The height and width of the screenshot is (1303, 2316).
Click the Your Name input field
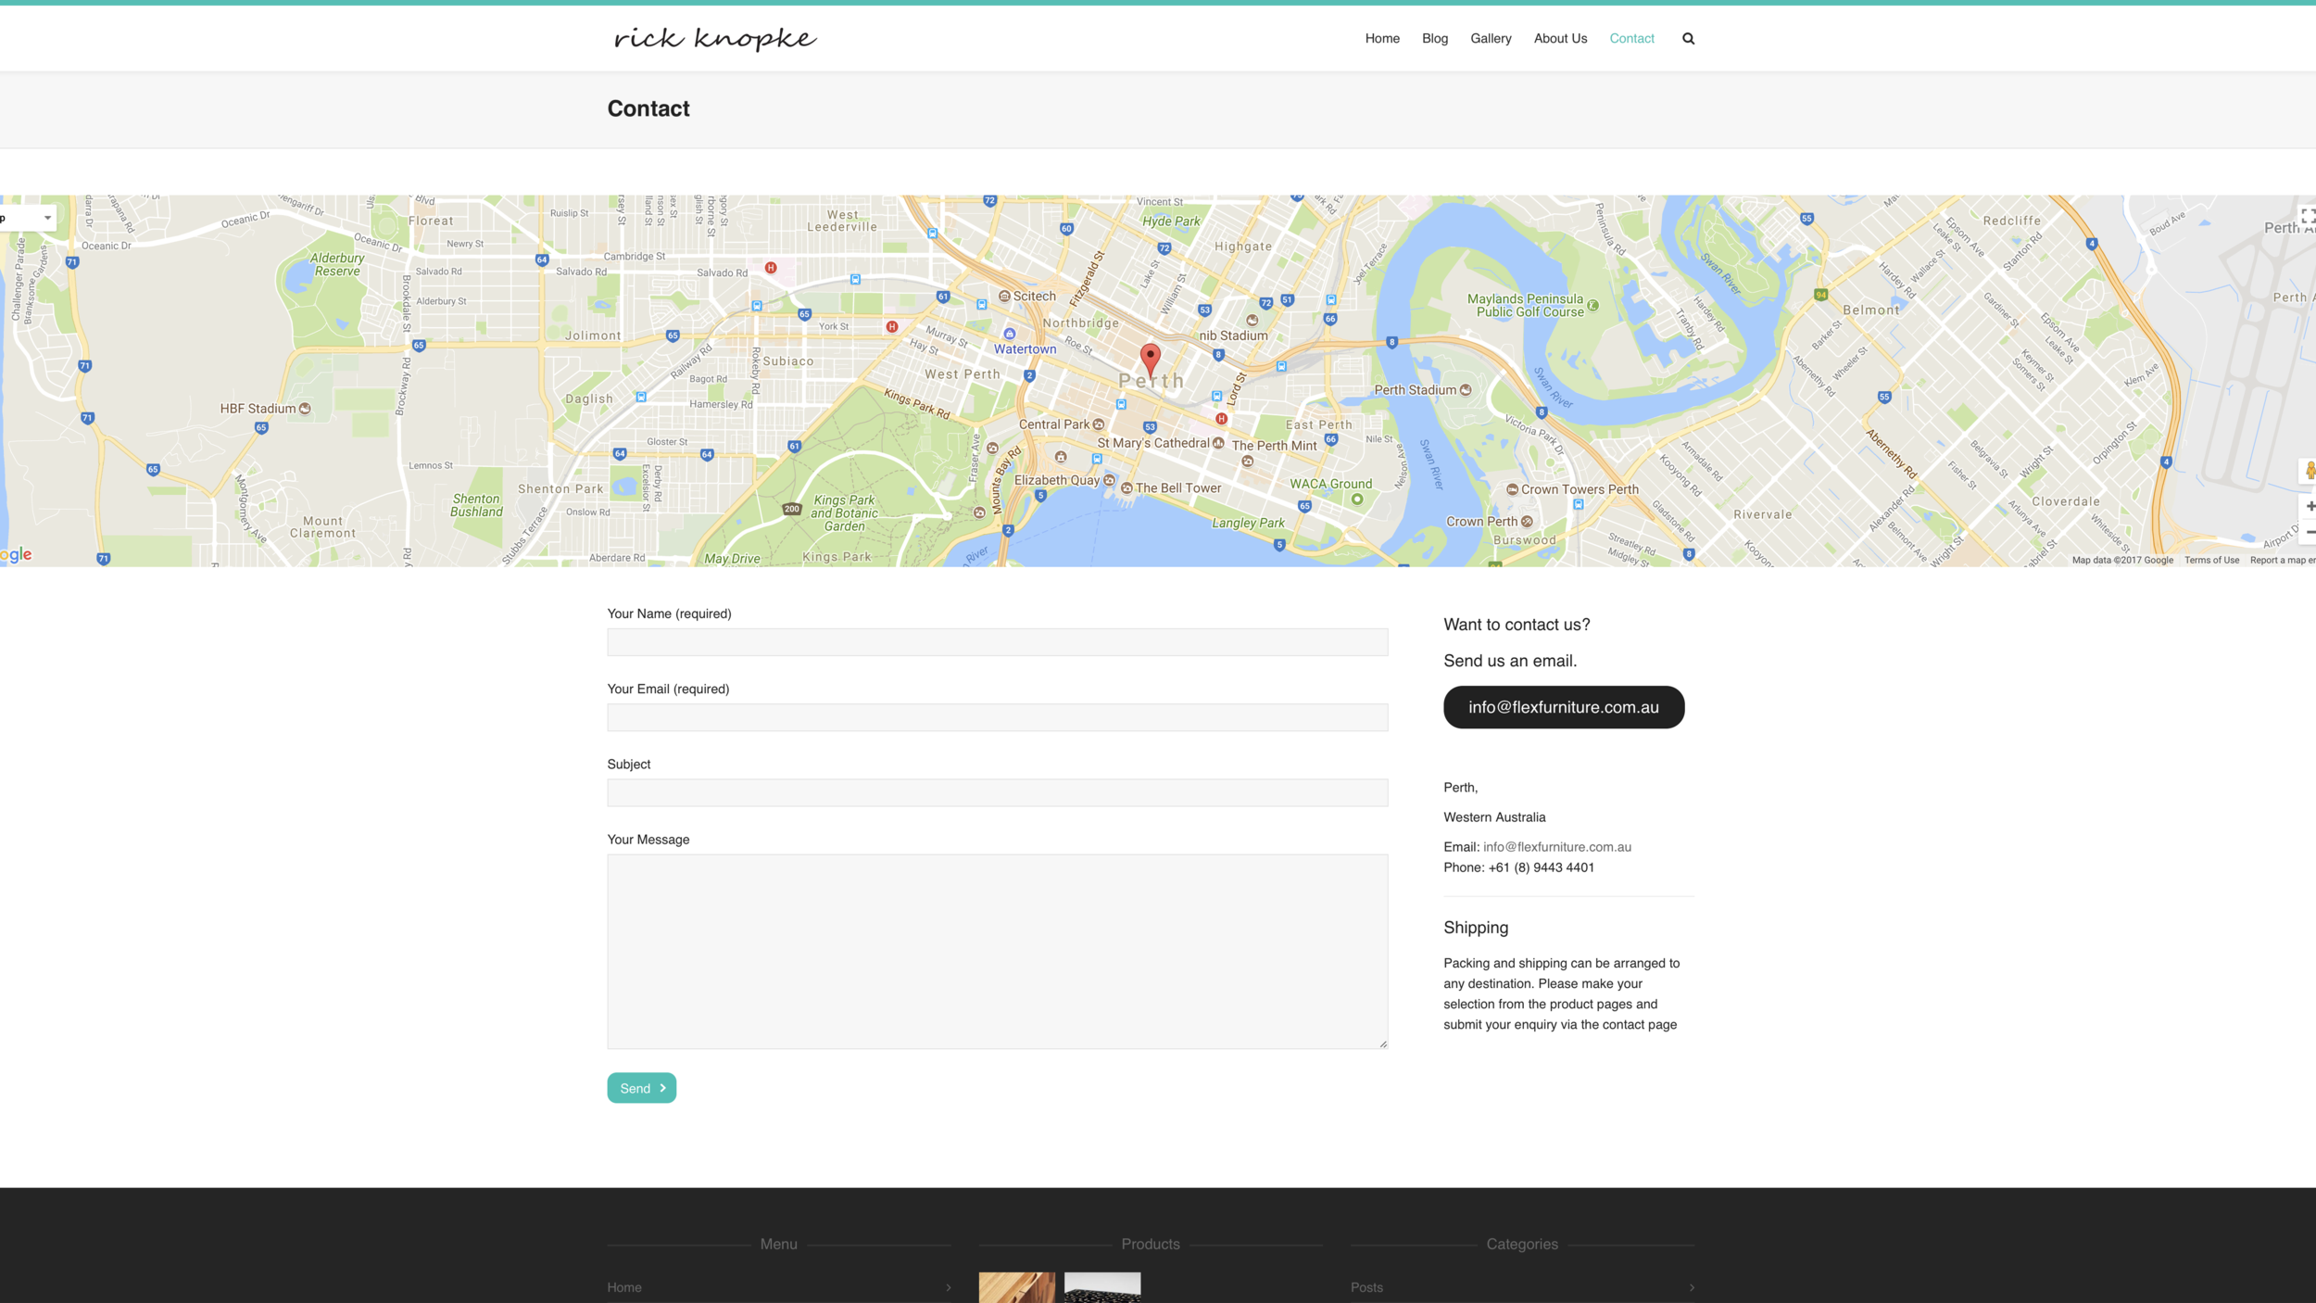(997, 642)
